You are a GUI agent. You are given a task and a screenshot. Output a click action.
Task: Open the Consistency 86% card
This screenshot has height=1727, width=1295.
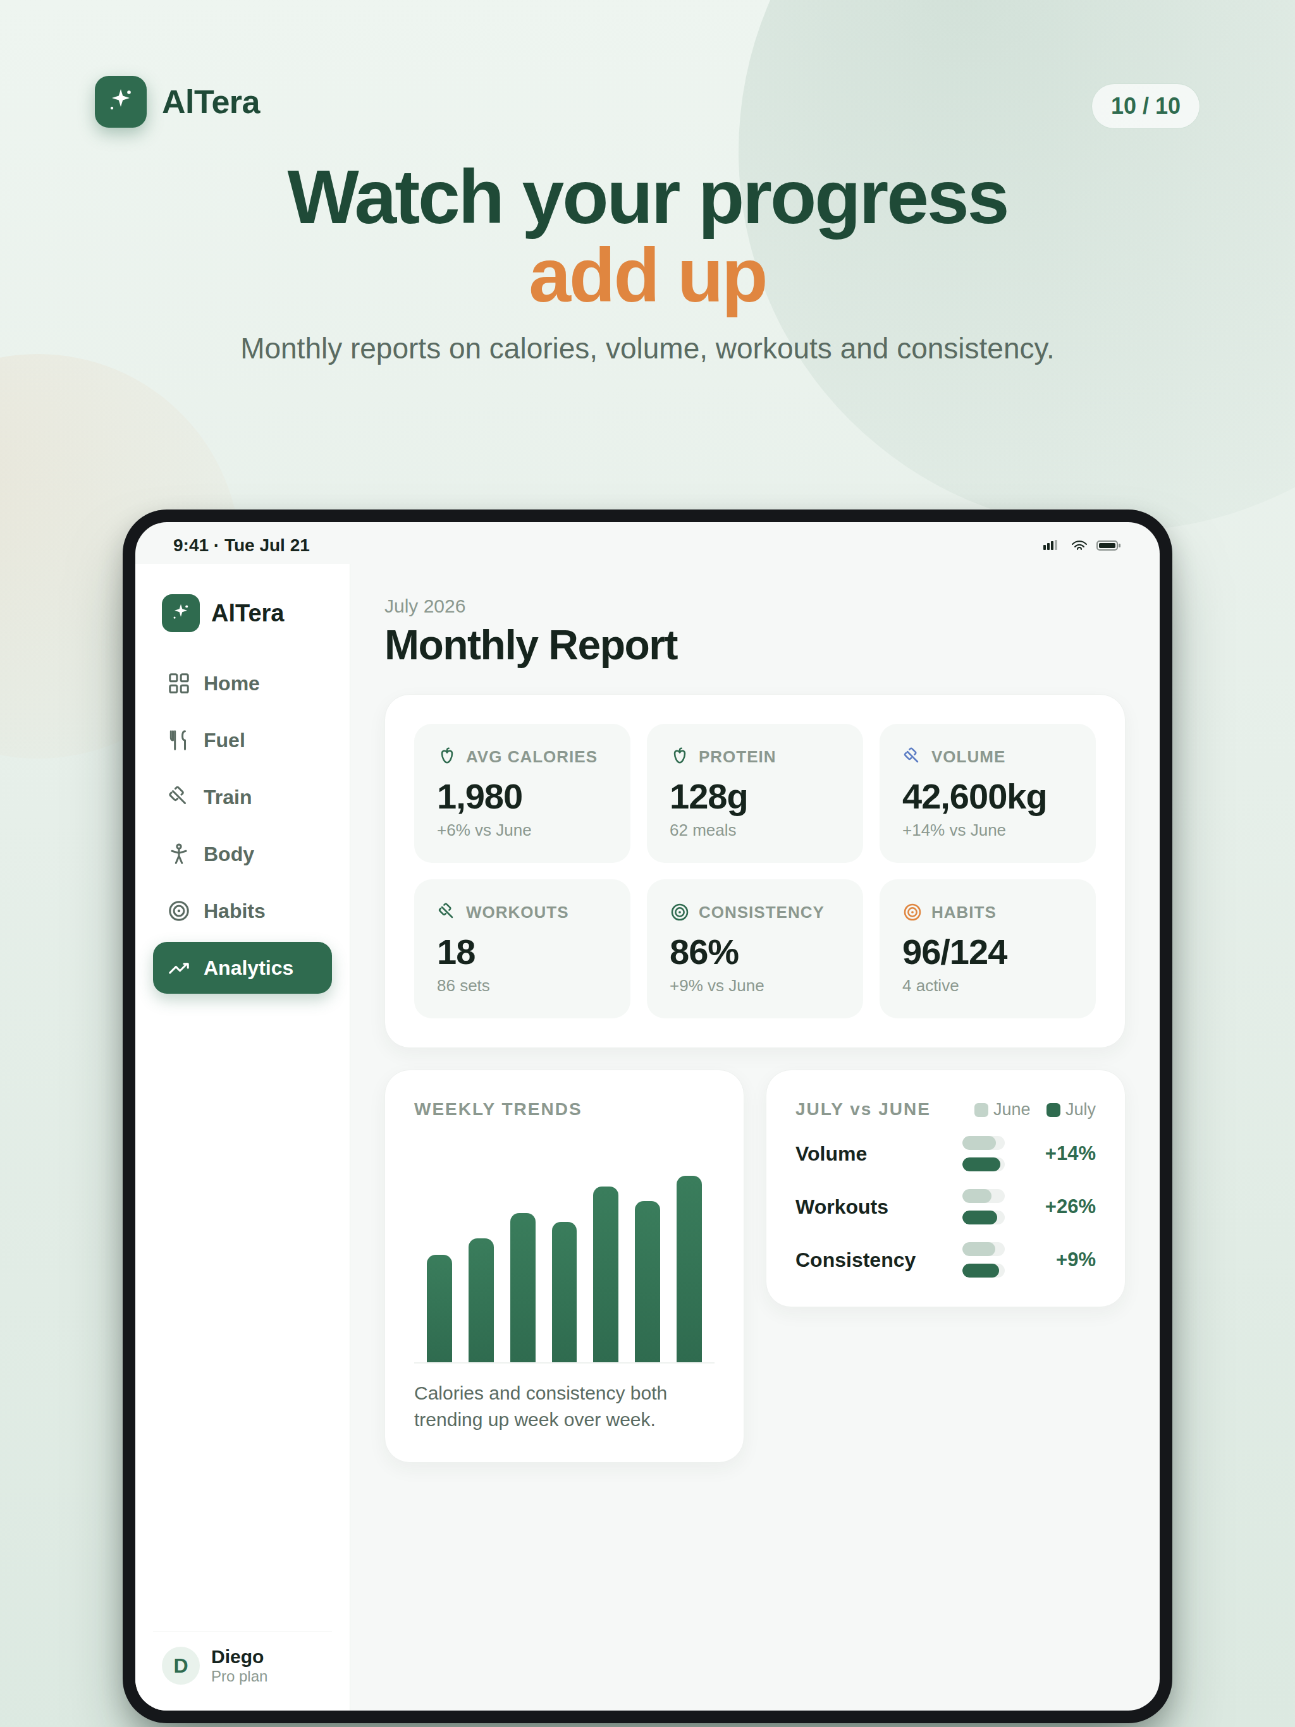pos(754,949)
